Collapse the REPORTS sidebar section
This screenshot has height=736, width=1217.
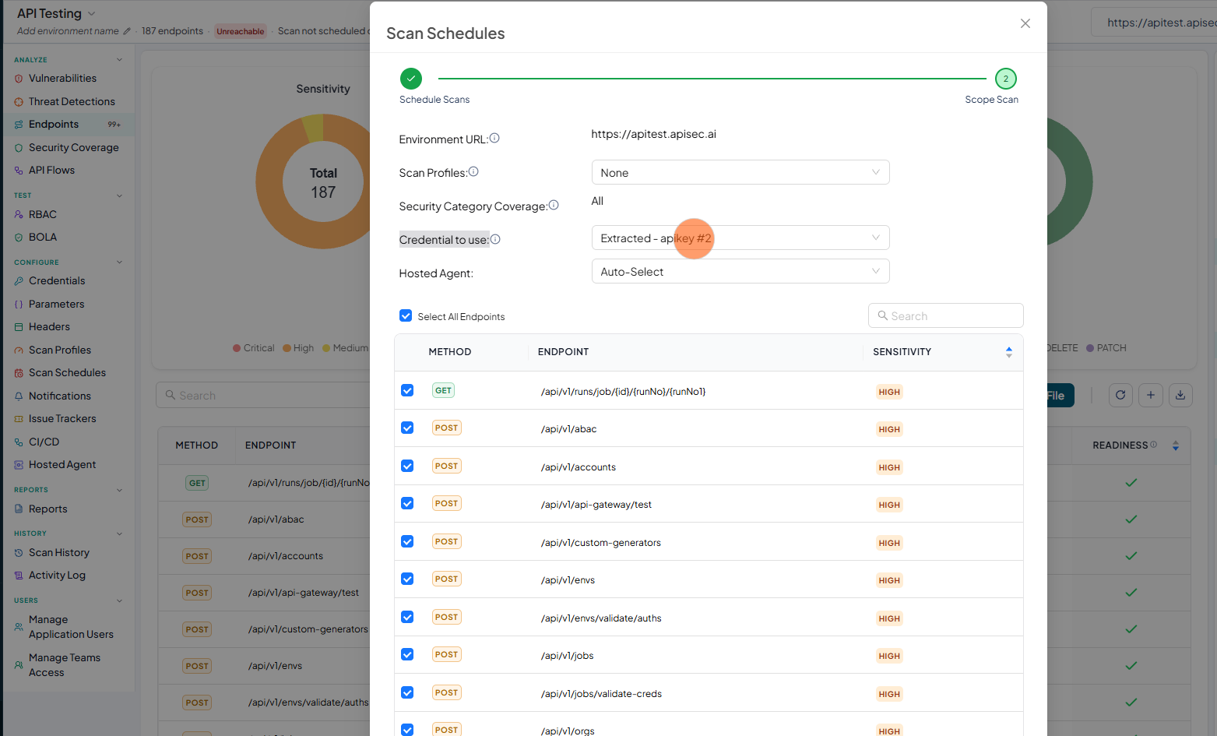[x=119, y=490]
